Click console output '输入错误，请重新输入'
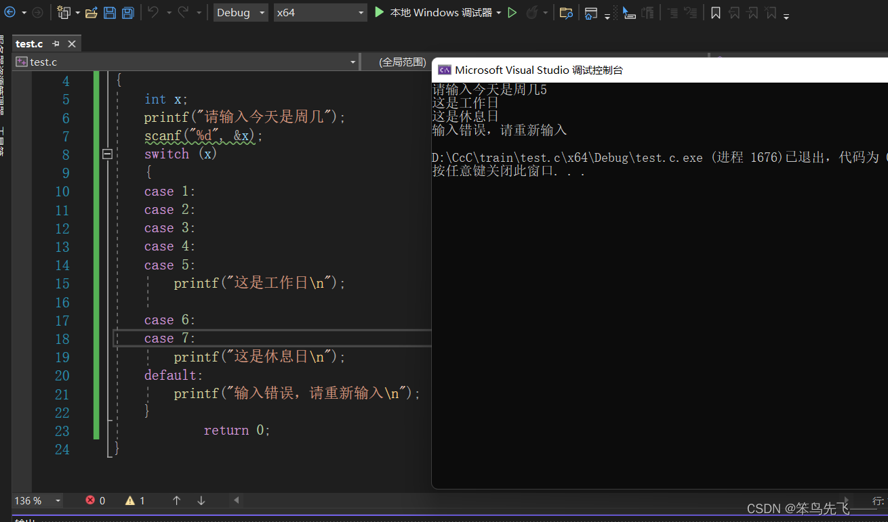888x522 pixels. 500,130
